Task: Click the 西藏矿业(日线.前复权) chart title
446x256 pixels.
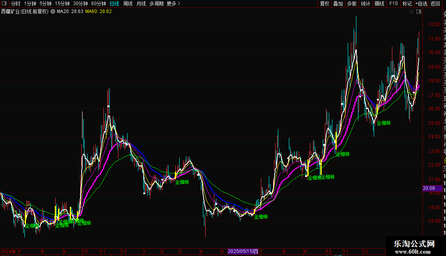Action: (25, 12)
